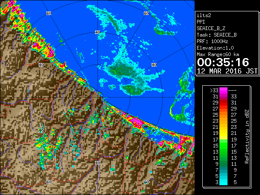Pick the magenta >33 dBZ legend swatch

point(223,91)
